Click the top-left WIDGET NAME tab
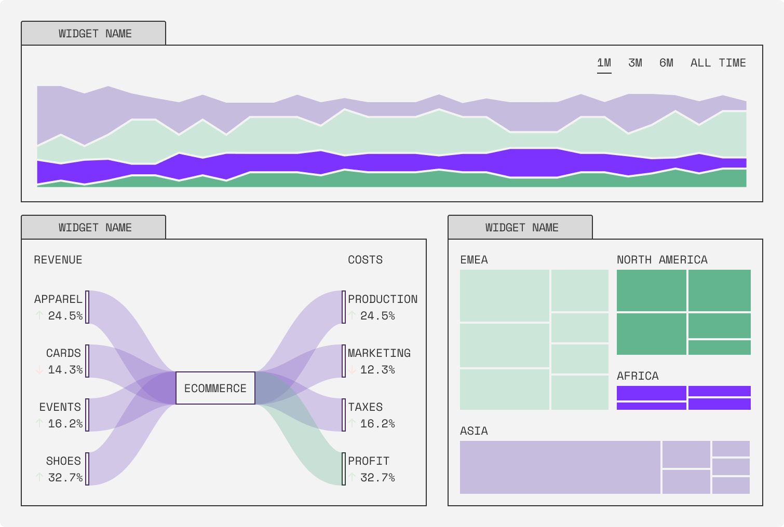Viewport: 784px width, 527px height. (94, 33)
